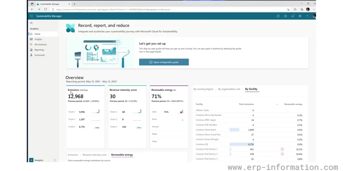Expand the Analytics area switcher
The width and height of the screenshot is (343, 171).
55,160
